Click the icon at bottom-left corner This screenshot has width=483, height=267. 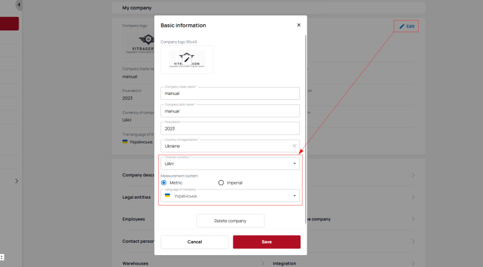click(2, 258)
